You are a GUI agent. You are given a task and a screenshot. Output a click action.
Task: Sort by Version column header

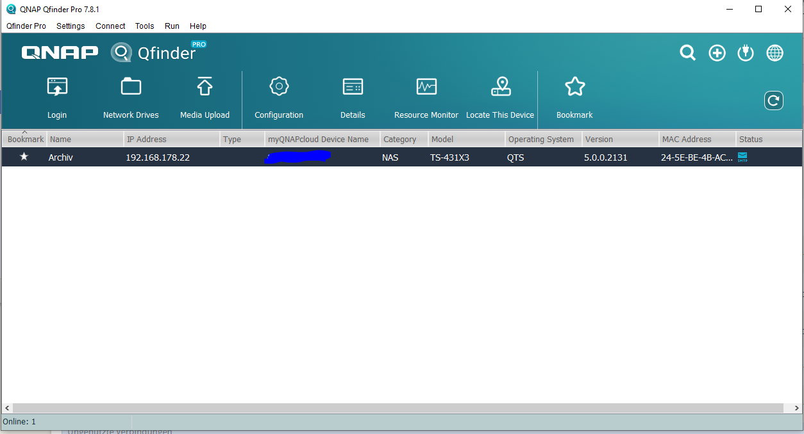pyautogui.click(x=621, y=139)
